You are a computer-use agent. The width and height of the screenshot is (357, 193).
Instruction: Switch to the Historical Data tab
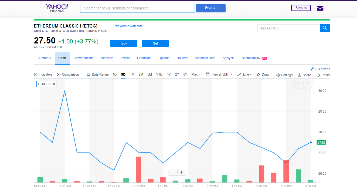click(x=205, y=58)
